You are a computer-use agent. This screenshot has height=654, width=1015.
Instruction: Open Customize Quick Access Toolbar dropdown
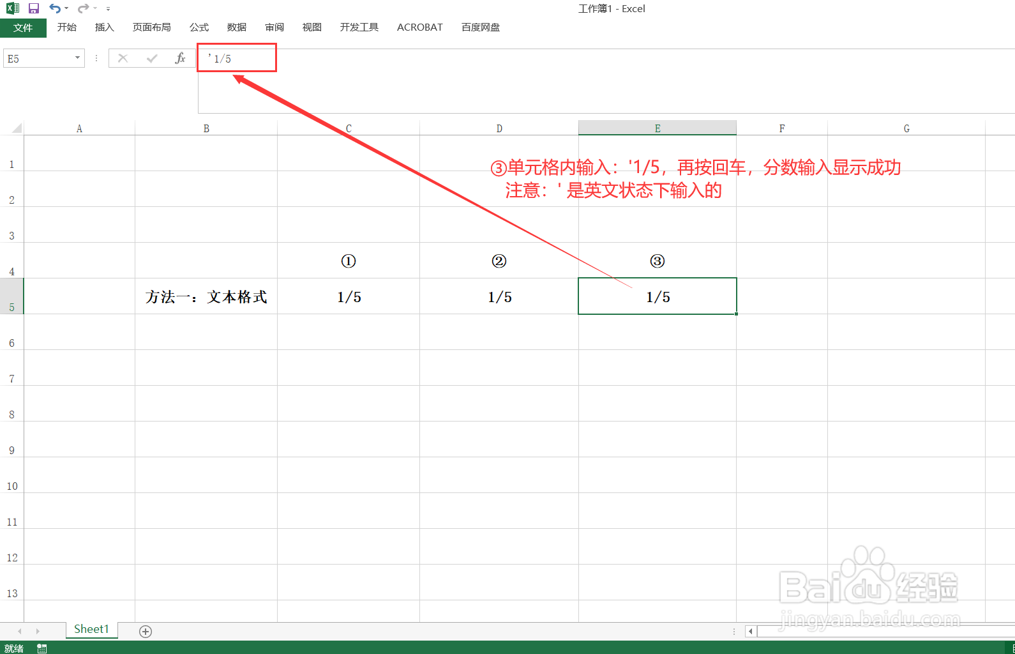(109, 9)
